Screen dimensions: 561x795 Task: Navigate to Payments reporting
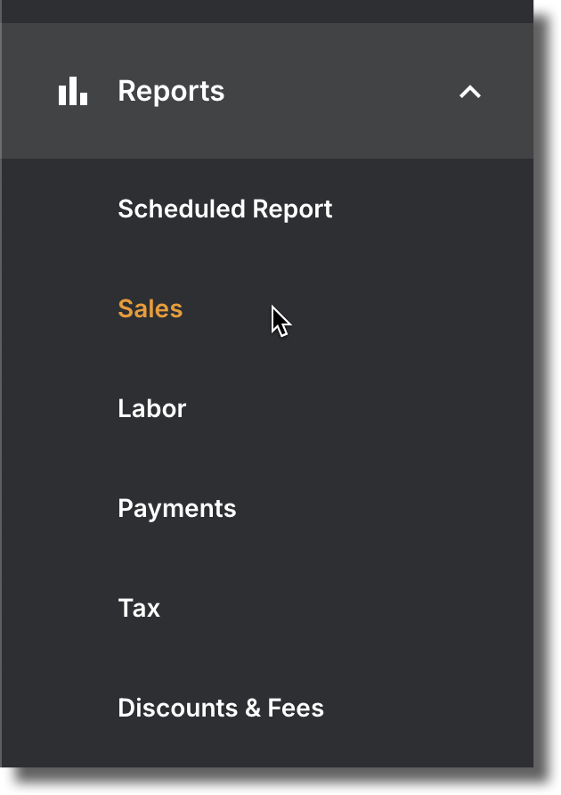coord(177,509)
